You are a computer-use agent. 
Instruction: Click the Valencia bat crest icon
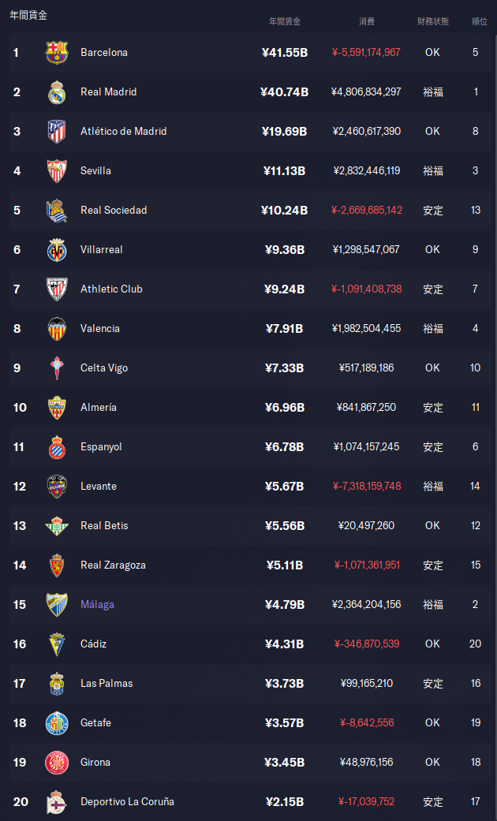click(57, 329)
